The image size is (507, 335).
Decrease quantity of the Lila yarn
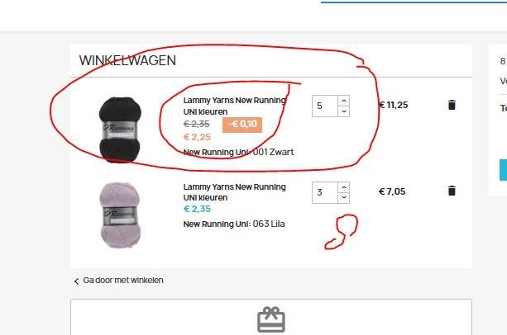coord(344,198)
